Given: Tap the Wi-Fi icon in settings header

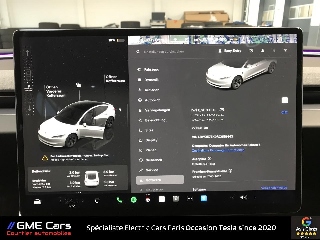Looking at the screenshot, I should click(285, 50).
